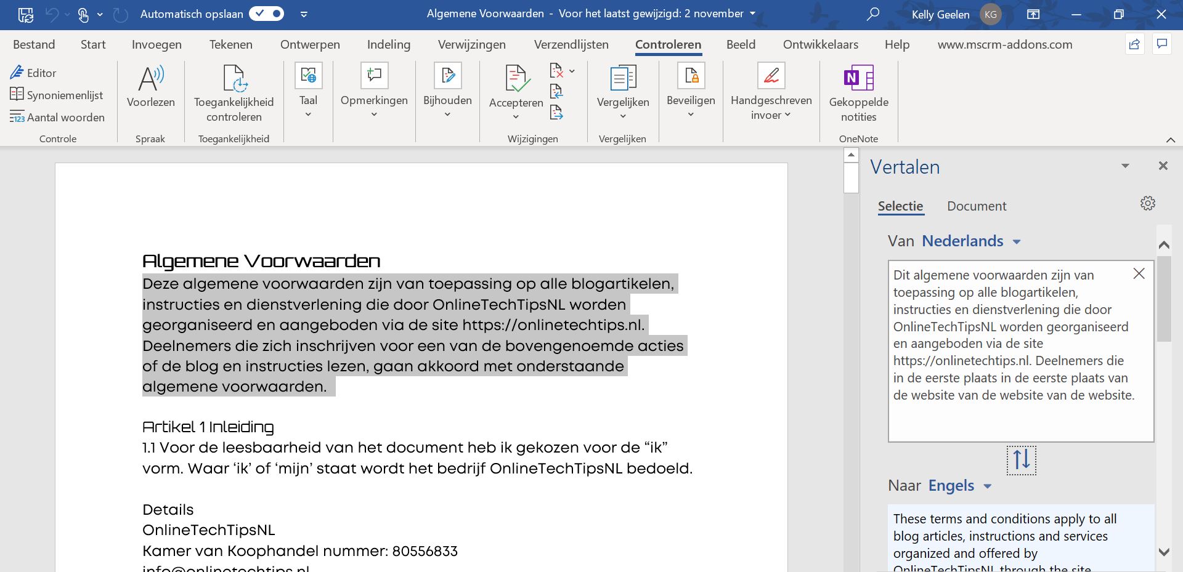This screenshot has height=572, width=1183.
Task: Collapse the ribbon with the chevron
Action: tap(1169, 139)
